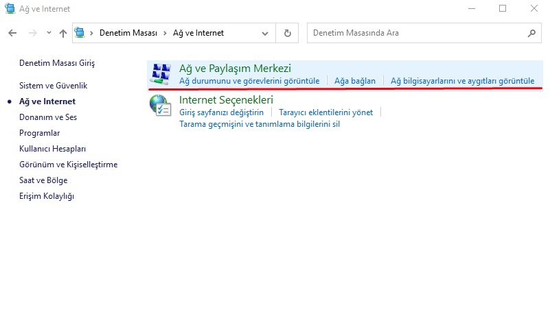
Task: Open the Internet Seçenekleri globe icon
Action: [160, 106]
